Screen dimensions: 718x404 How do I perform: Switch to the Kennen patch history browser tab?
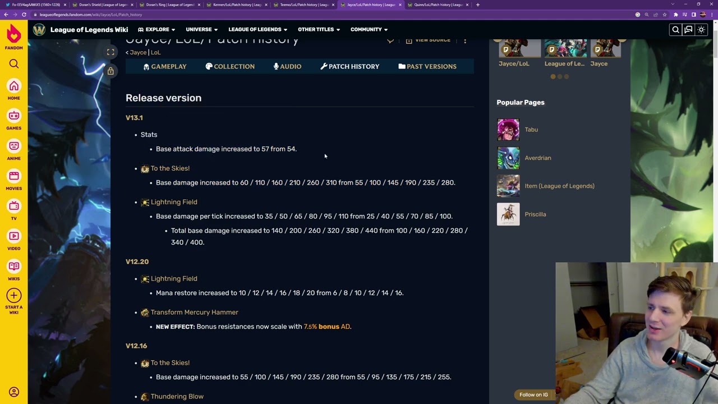[236, 4]
